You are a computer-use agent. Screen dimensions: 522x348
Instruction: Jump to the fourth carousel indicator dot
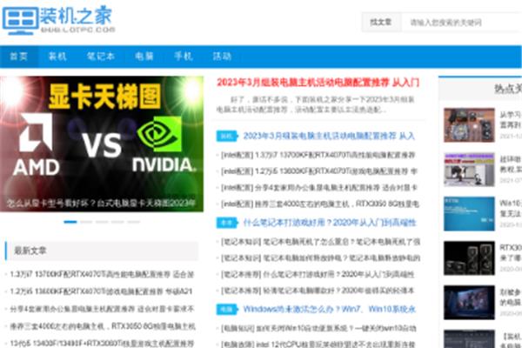(x=117, y=222)
